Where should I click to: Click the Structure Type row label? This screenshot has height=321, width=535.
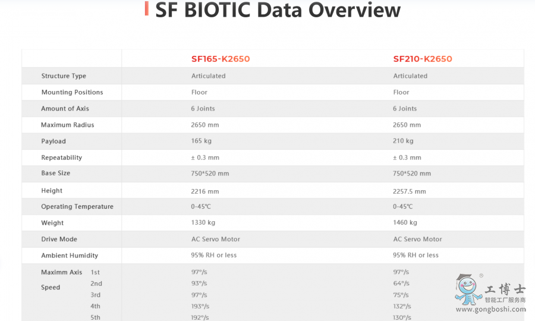[64, 75]
